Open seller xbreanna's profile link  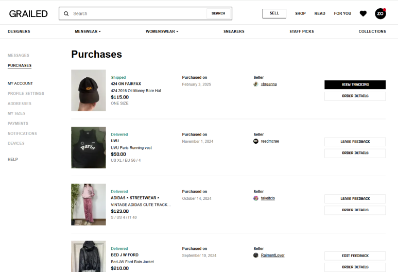click(x=269, y=84)
